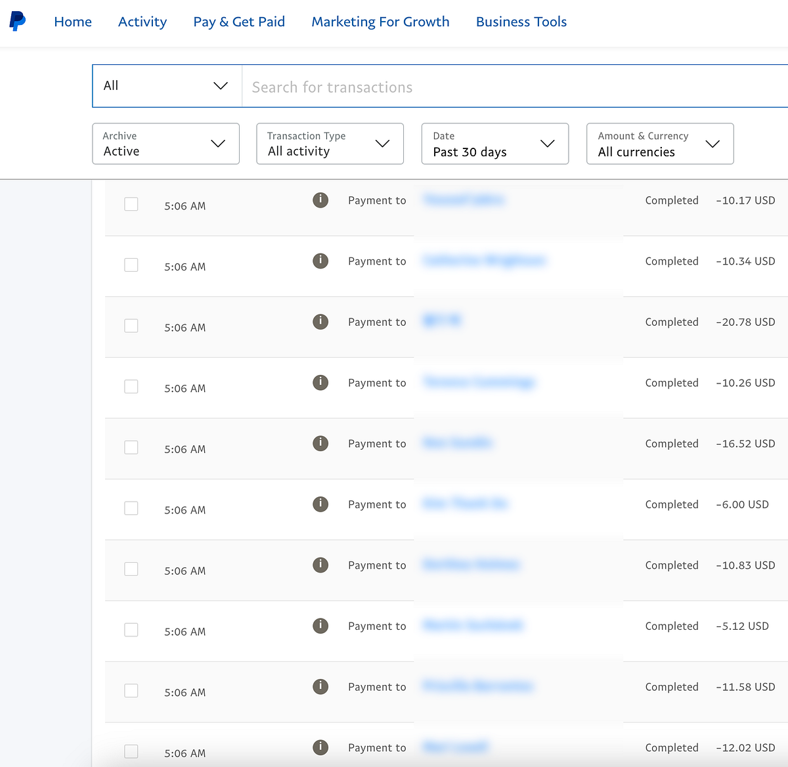Click the info icon on the -10.34 USD transaction
788x767 pixels.
pyautogui.click(x=320, y=261)
